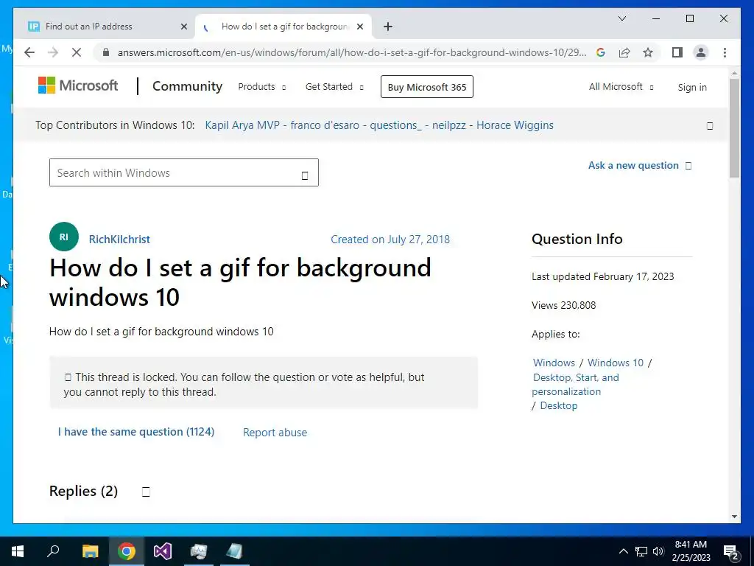Open Kapil Arya MVP contributor profile
The image size is (754, 566).
pos(242,125)
